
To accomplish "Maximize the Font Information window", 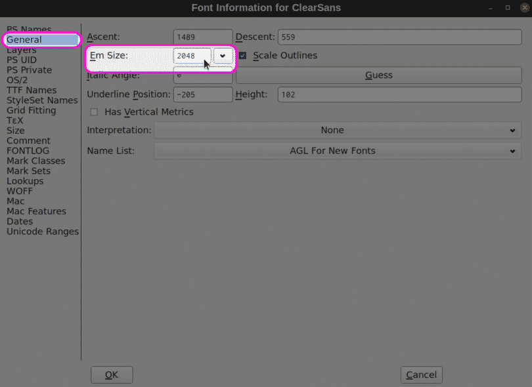I will pos(508,8).
